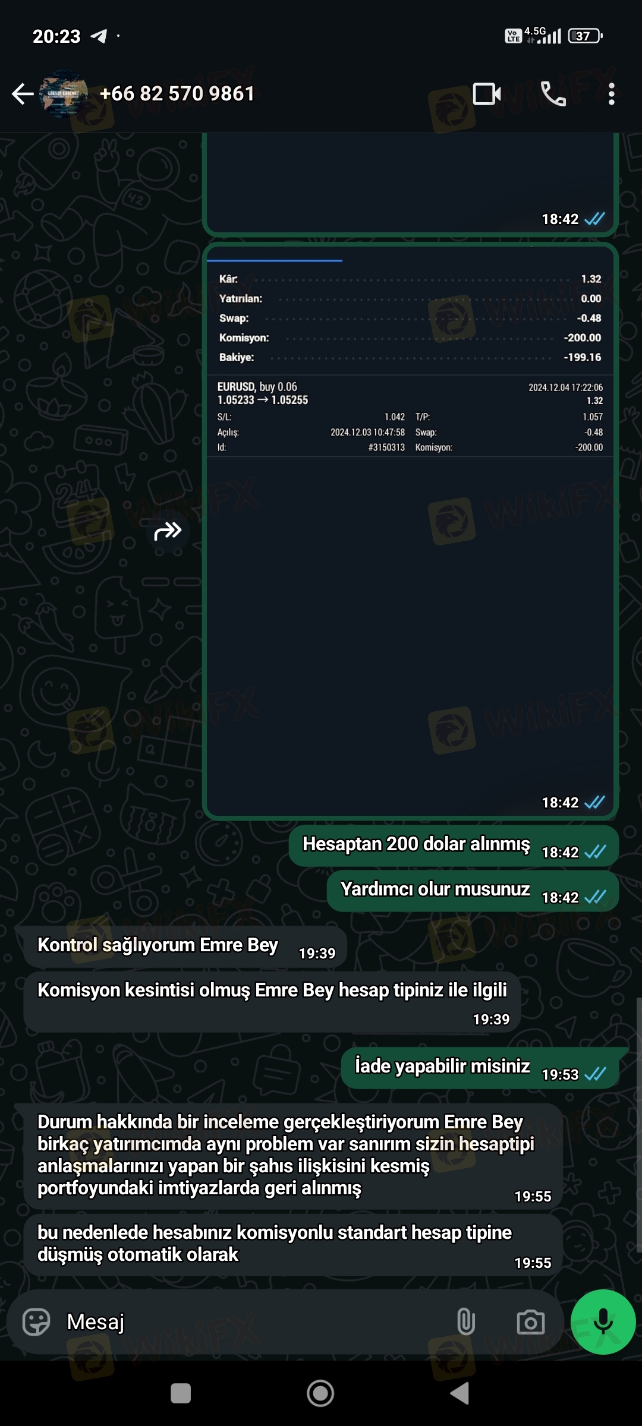Open contact info for +66 82 570 9861
642x1426 pixels.
coord(177,93)
